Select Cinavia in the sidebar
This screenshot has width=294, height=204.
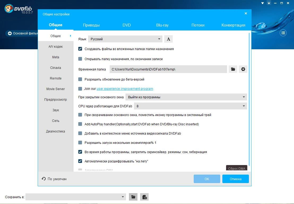point(55,68)
